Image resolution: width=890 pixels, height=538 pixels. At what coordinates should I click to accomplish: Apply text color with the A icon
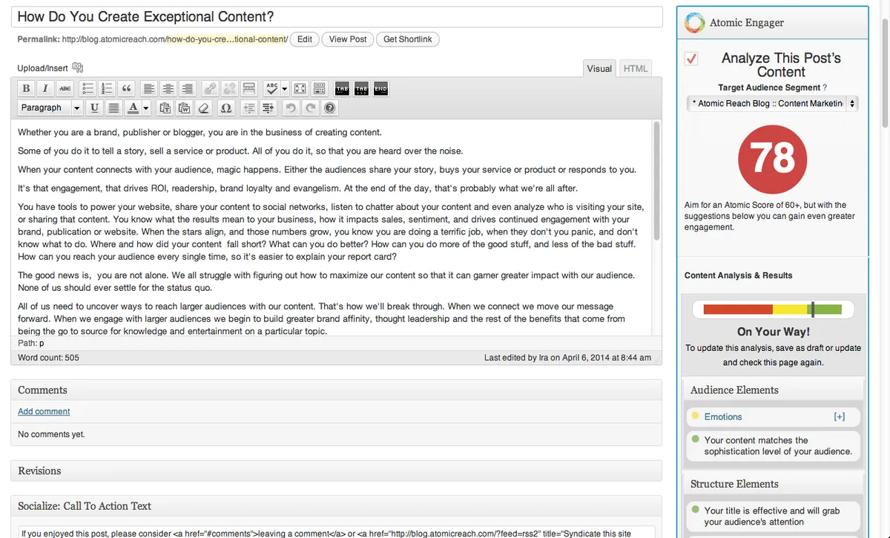click(133, 108)
